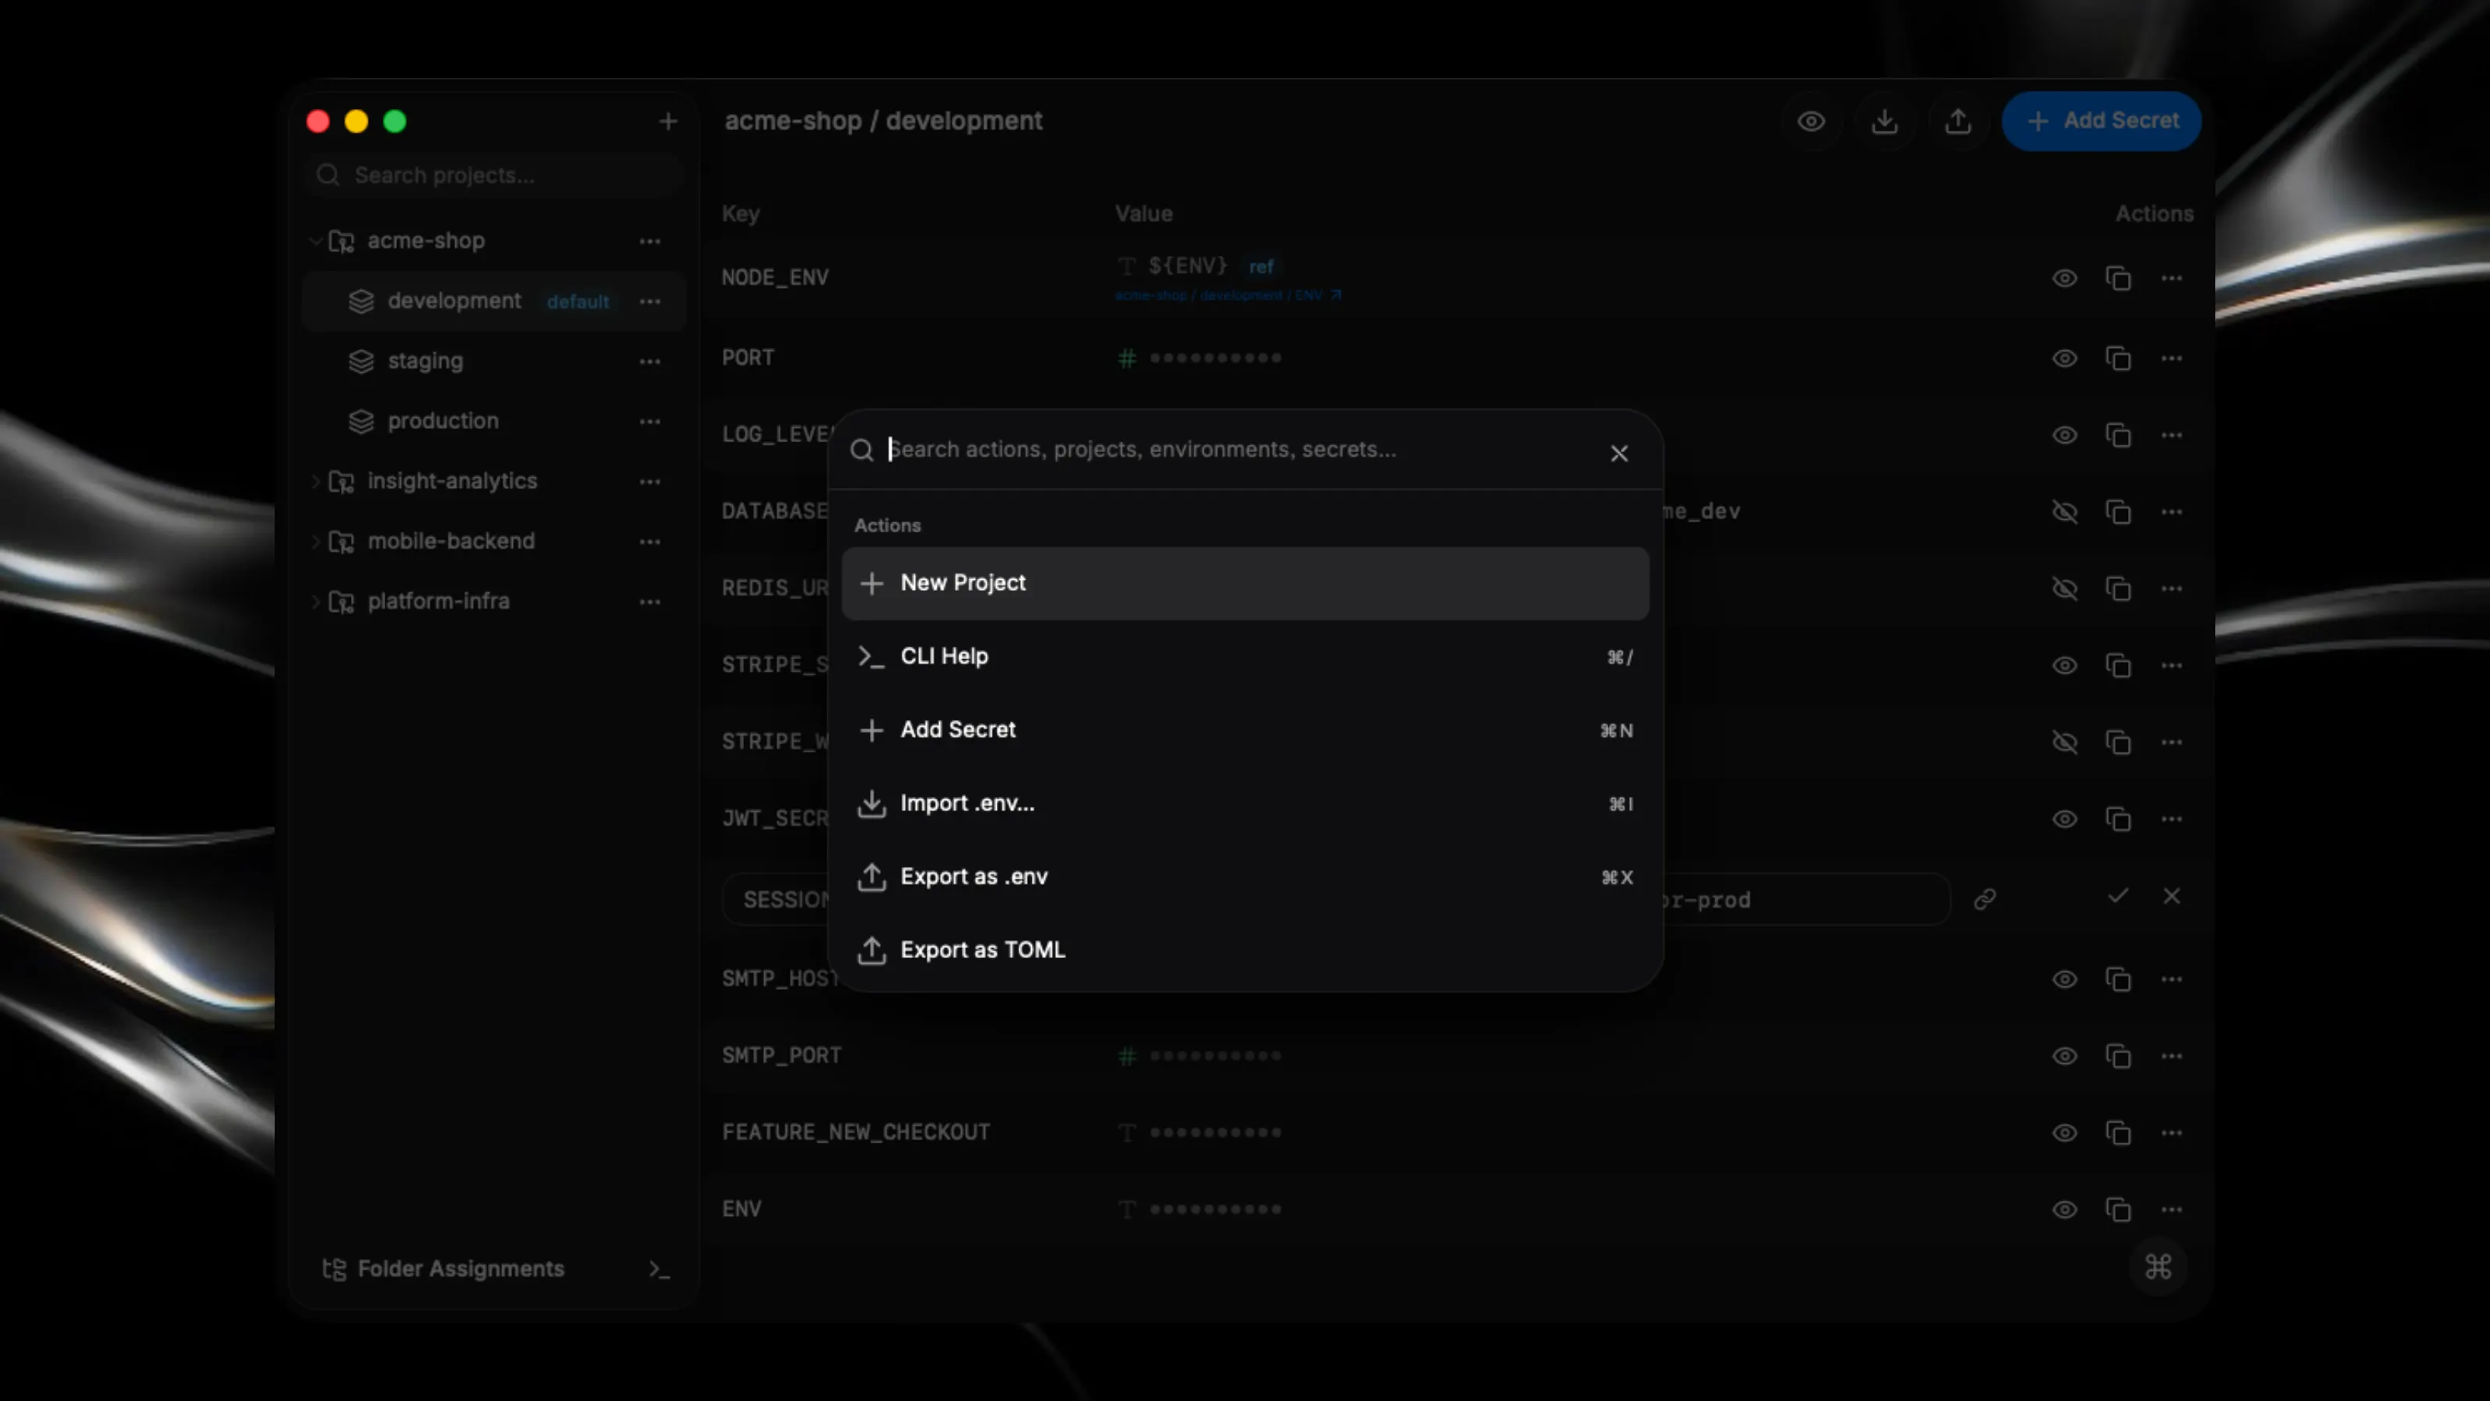Hide REDIS_URL value with crossed eye
Image resolution: width=2490 pixels, height=1401 pixels.
(2064, 589)
